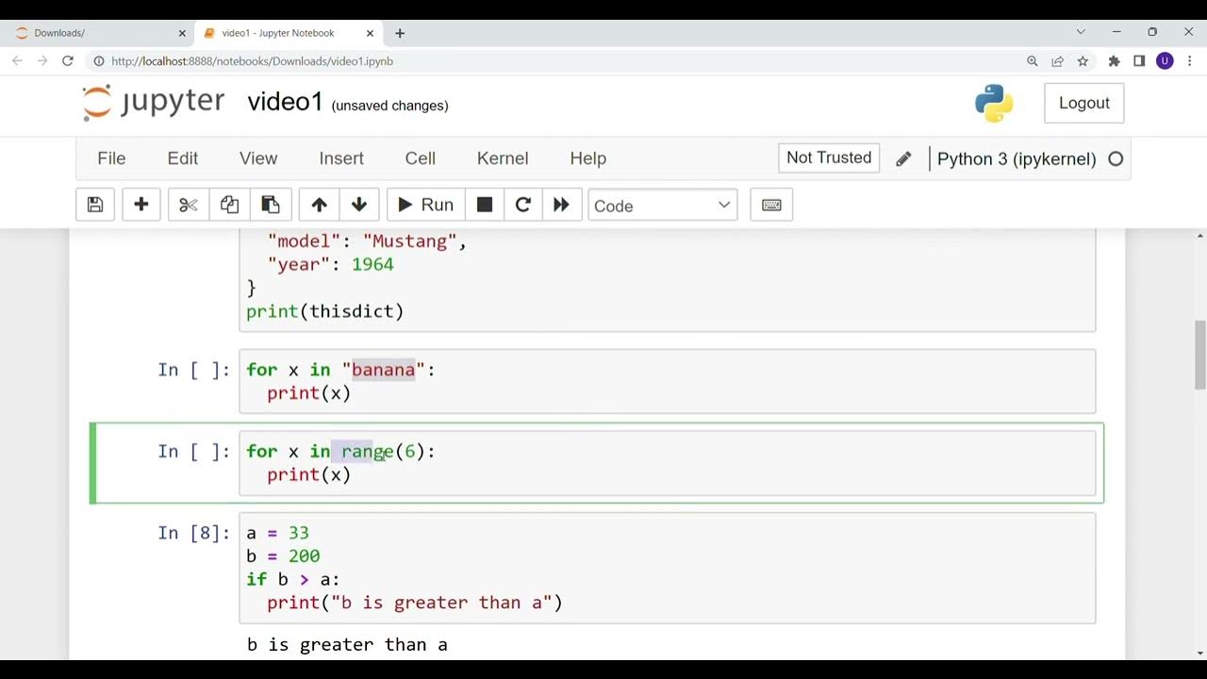Open the cell type Code dropdown
The width and height of the screenshot is (1207, 679).
click(x=662, y=206)
